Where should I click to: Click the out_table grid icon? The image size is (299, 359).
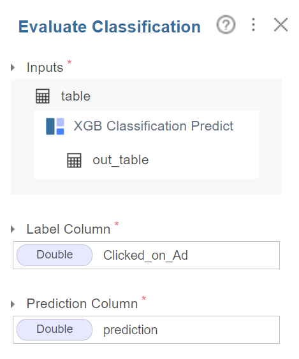(x=74, y=160)
